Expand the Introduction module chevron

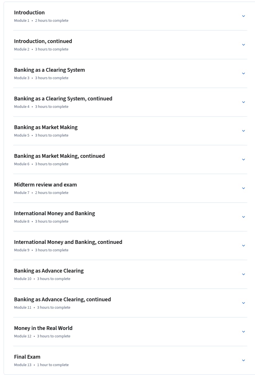244,16
